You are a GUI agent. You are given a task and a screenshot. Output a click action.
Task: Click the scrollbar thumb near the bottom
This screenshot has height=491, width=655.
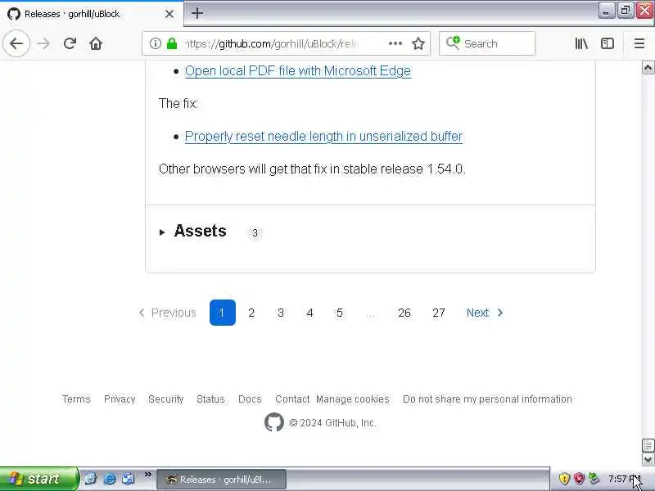click(648, 445)
